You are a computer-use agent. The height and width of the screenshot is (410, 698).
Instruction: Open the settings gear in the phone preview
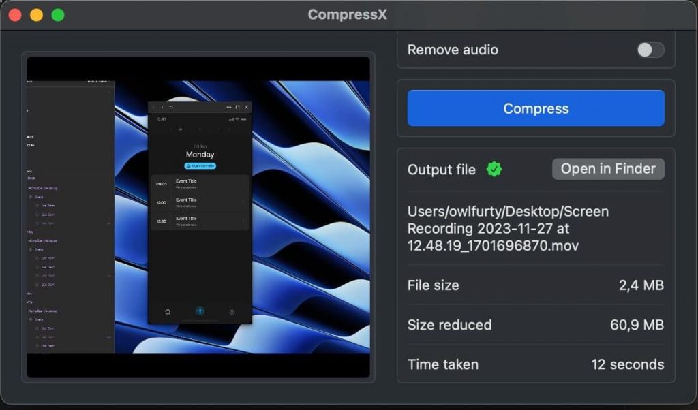pos(232,311)
